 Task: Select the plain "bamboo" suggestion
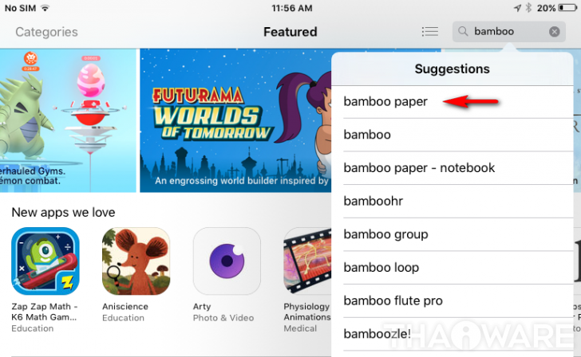pos(452,135)
